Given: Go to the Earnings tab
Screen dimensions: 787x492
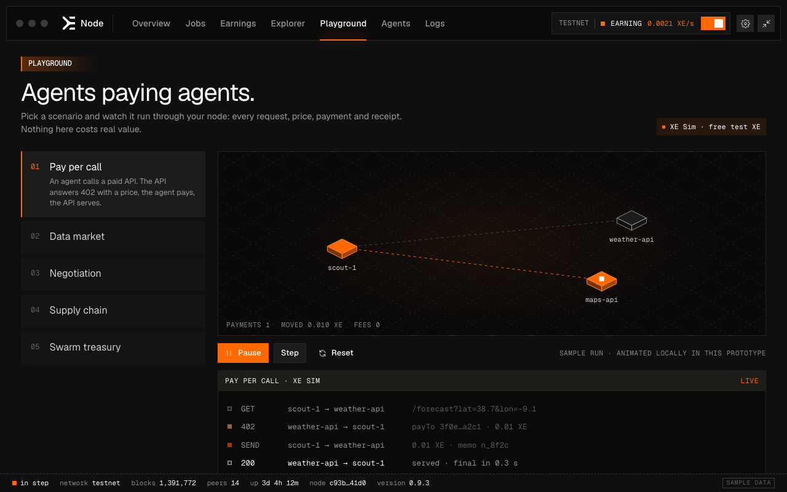Looking at the screenshot, I should coord(238,23).
